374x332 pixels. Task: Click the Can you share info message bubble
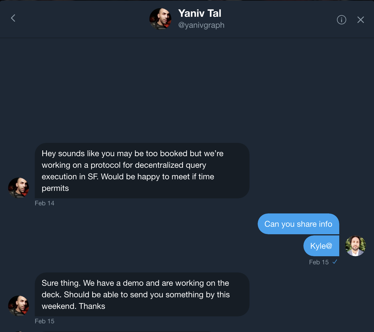pyautogui.click(x=298, y=224)
